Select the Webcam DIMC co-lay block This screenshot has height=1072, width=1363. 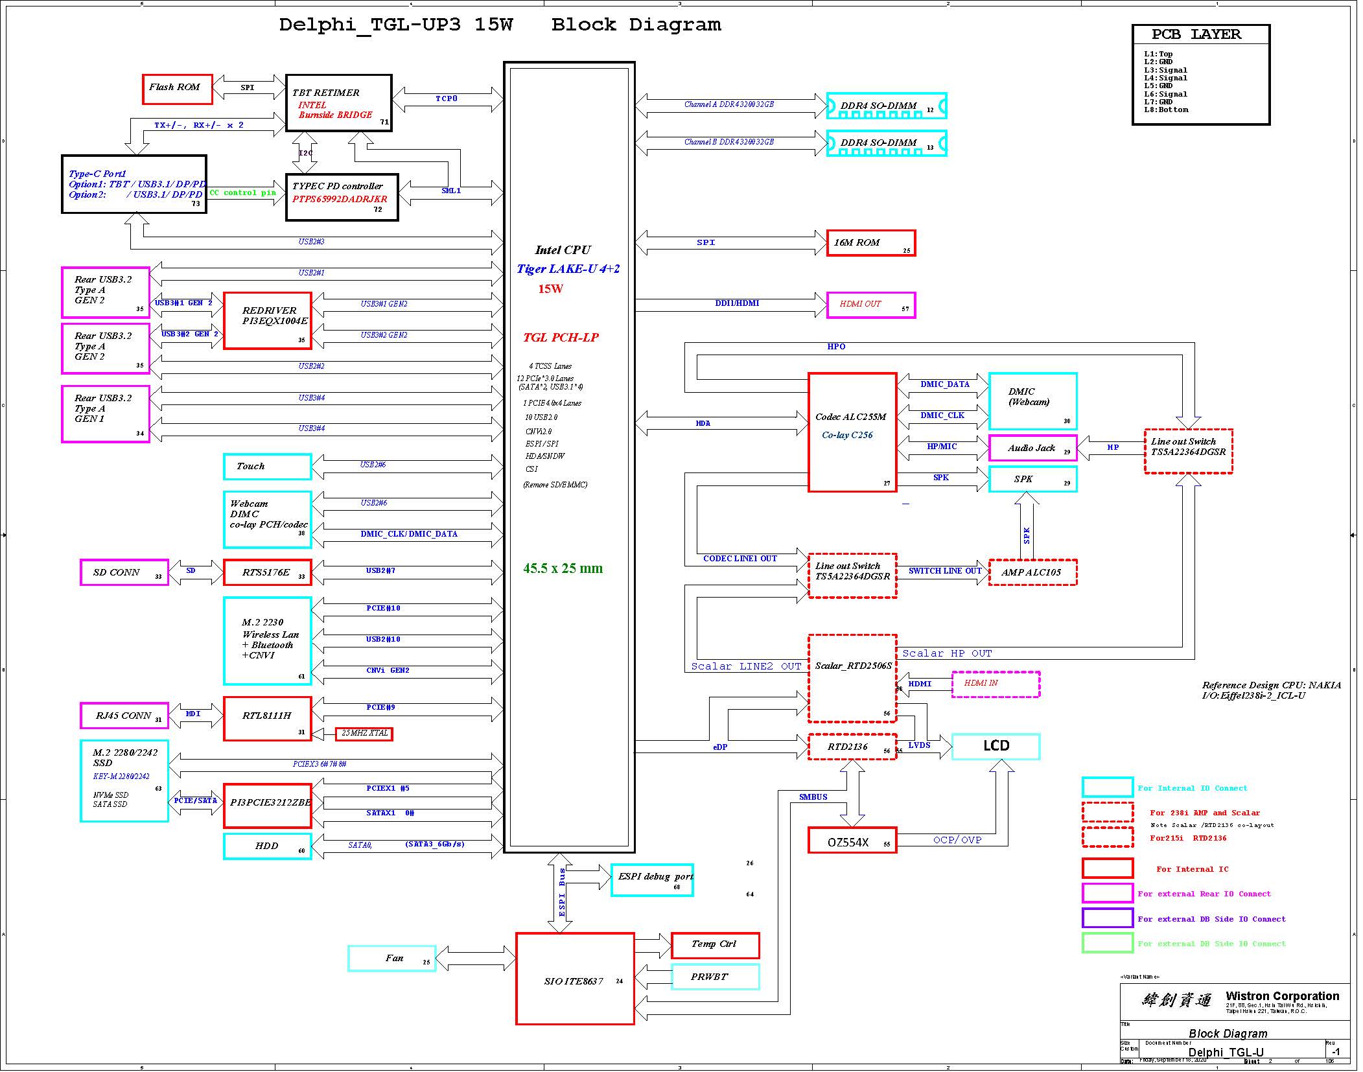pyautogui.click(x=267, y=520)
